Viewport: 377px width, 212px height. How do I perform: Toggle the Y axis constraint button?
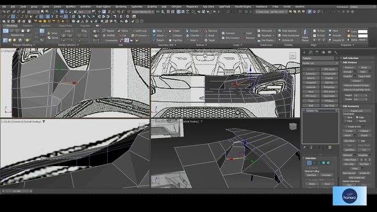52,16
